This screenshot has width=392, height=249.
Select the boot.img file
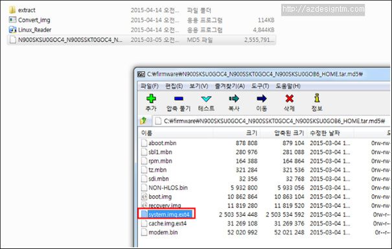160,196
